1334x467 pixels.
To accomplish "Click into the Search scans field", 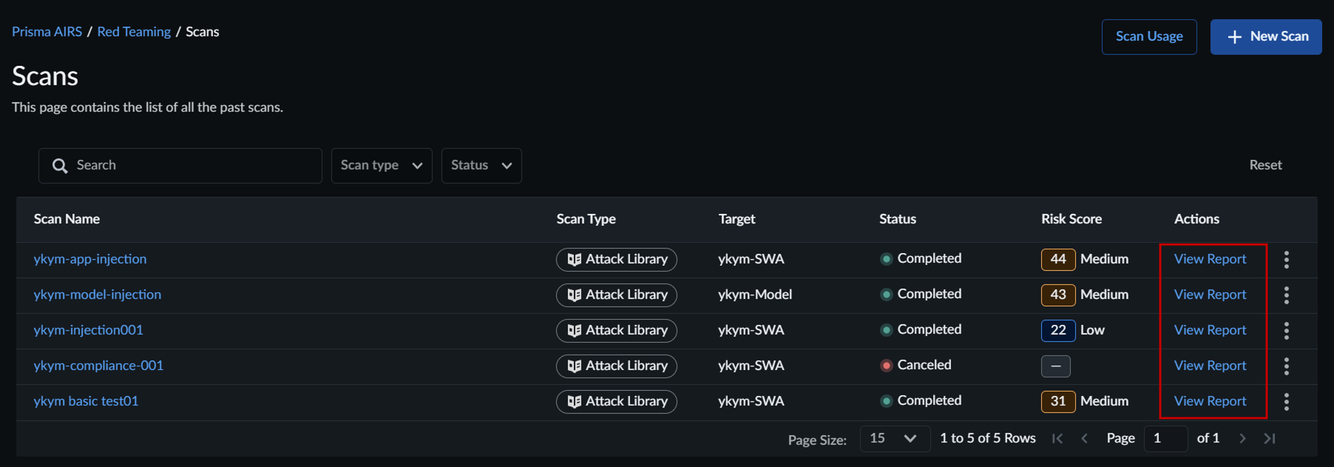I will [192, 166].
